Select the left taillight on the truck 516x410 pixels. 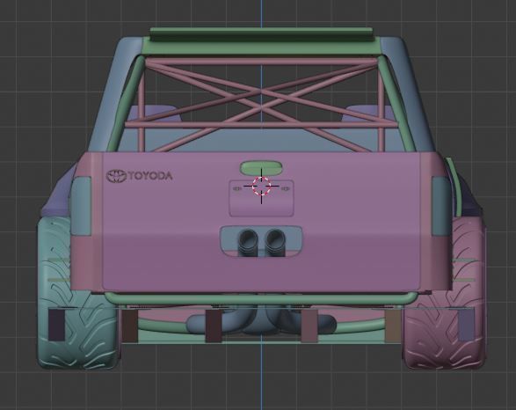[x=81, y=206]
